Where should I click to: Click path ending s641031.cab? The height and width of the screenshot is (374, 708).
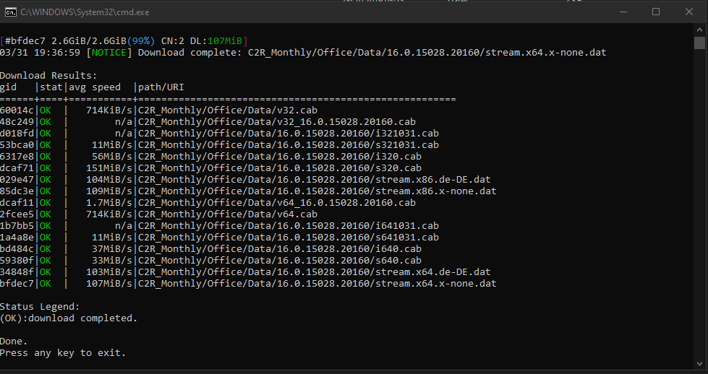click(289, 238)
